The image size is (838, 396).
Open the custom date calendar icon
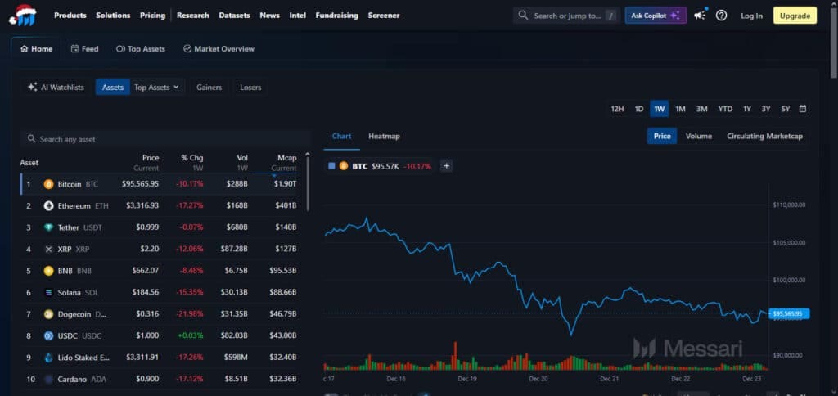click(802, 109)
